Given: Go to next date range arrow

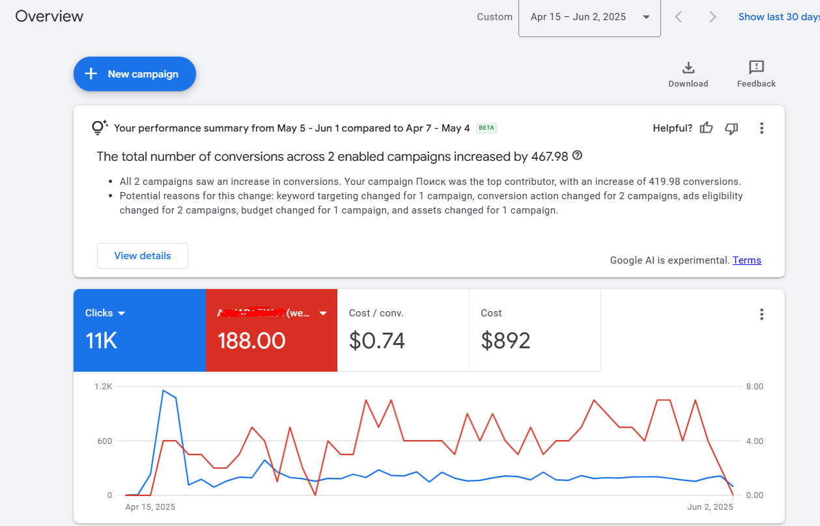Looking at the screenshot, I should tap(713, 17).
